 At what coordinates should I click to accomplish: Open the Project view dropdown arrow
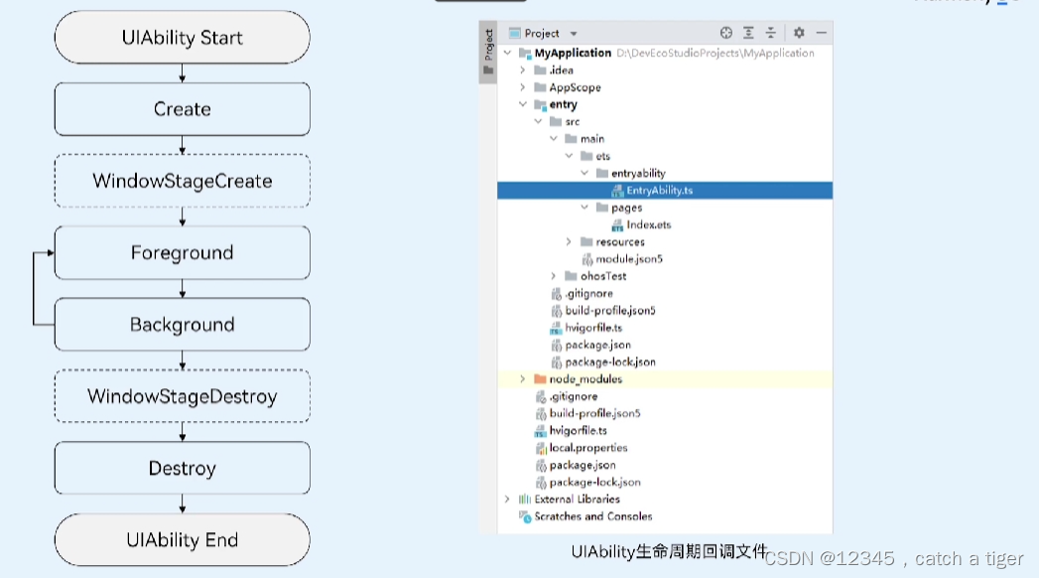(573, 32)
